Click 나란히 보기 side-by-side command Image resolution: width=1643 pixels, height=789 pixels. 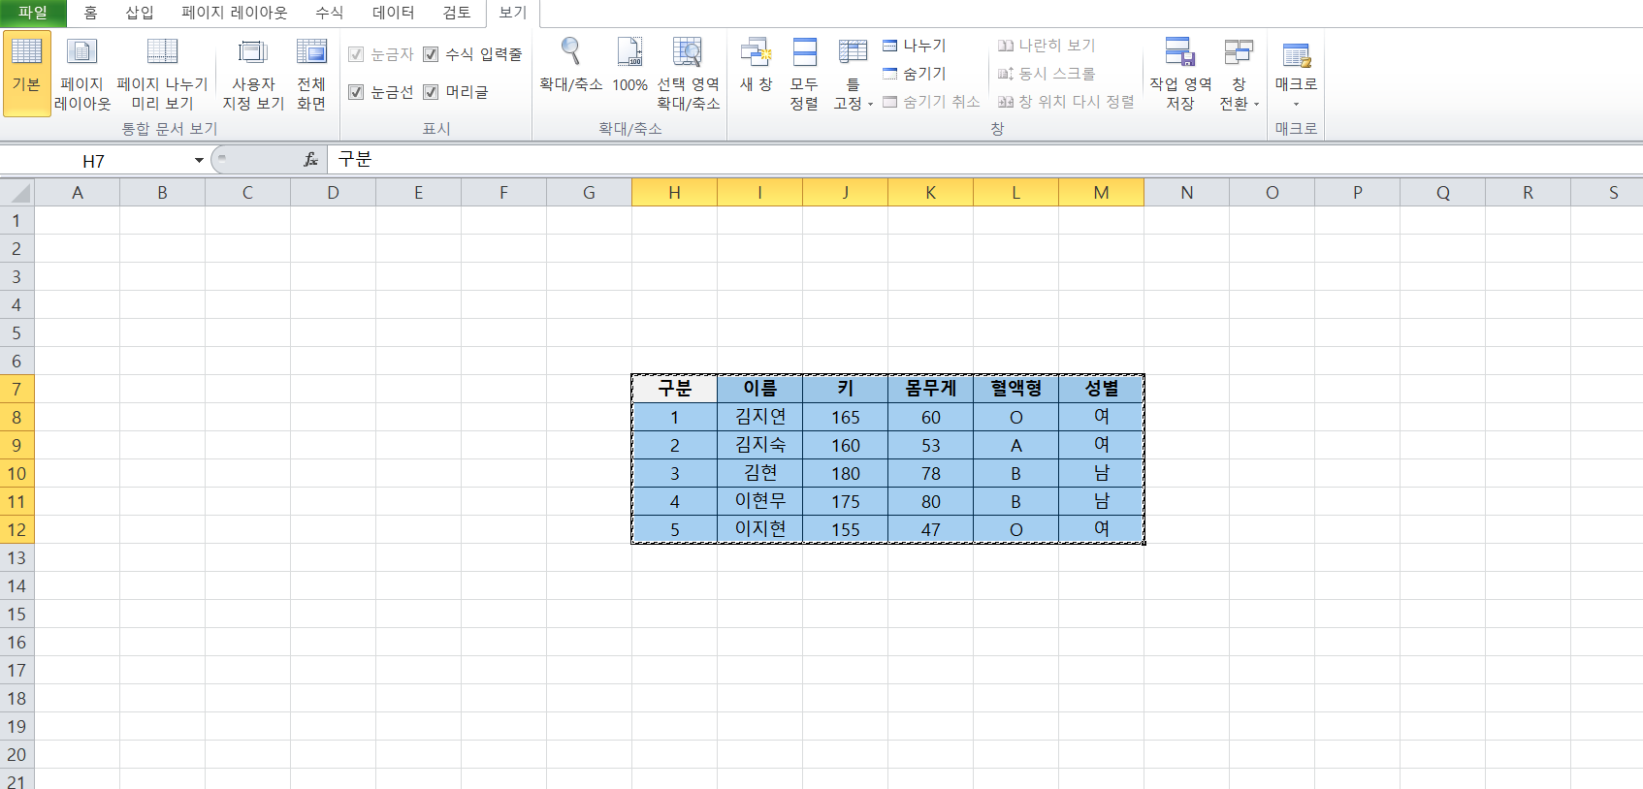point(1047,46)
